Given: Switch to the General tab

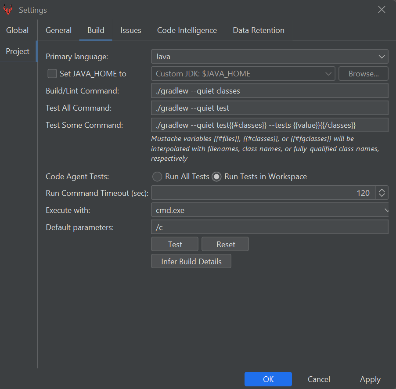Looking at the screenshot, I should point(58,30).
